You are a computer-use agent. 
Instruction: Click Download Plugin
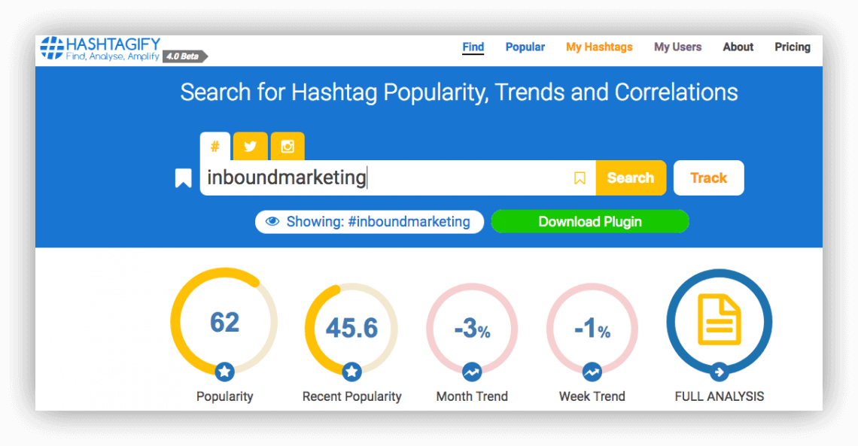(x=590, y=222)
